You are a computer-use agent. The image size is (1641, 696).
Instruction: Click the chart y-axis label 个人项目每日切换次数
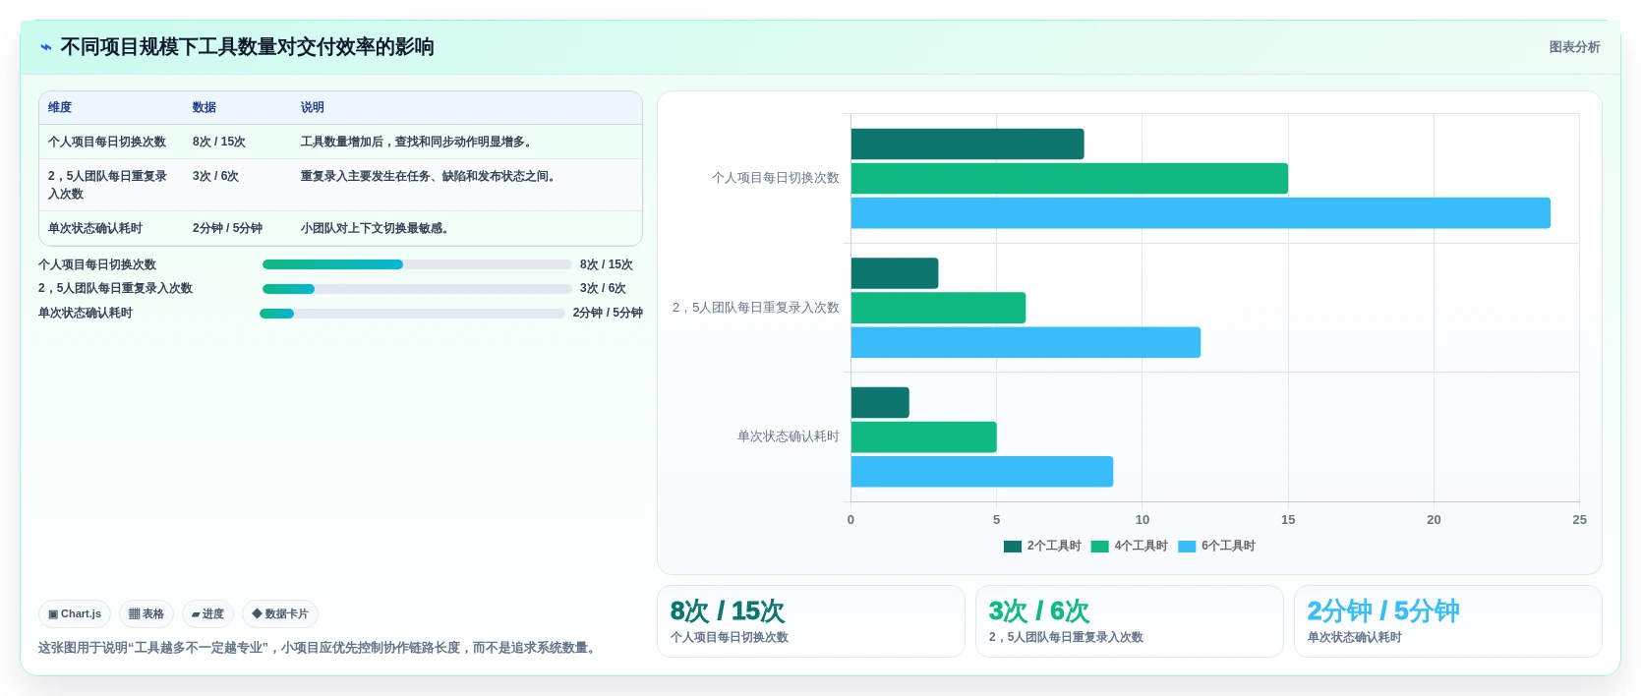(x=776, y=178)
